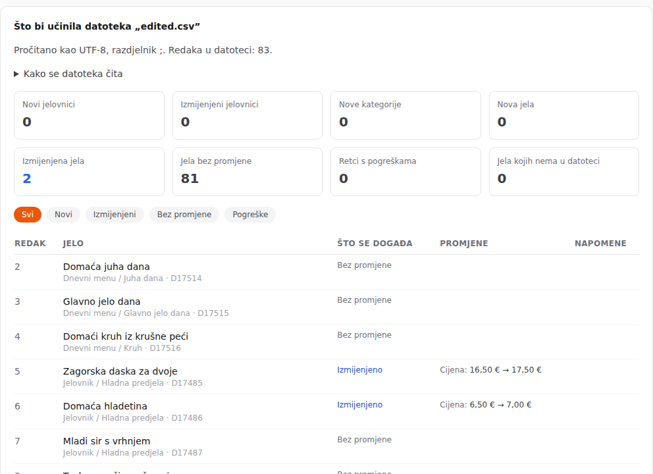Show only 'Izmijenjeni' rows

click(x=115, y=215)
